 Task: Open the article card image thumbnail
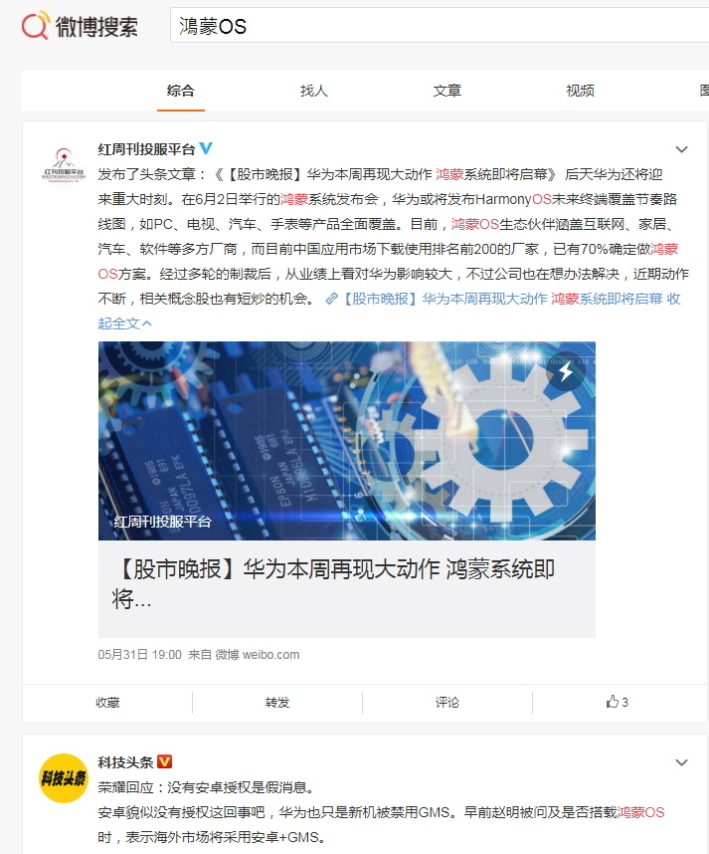tap(347, 441)
